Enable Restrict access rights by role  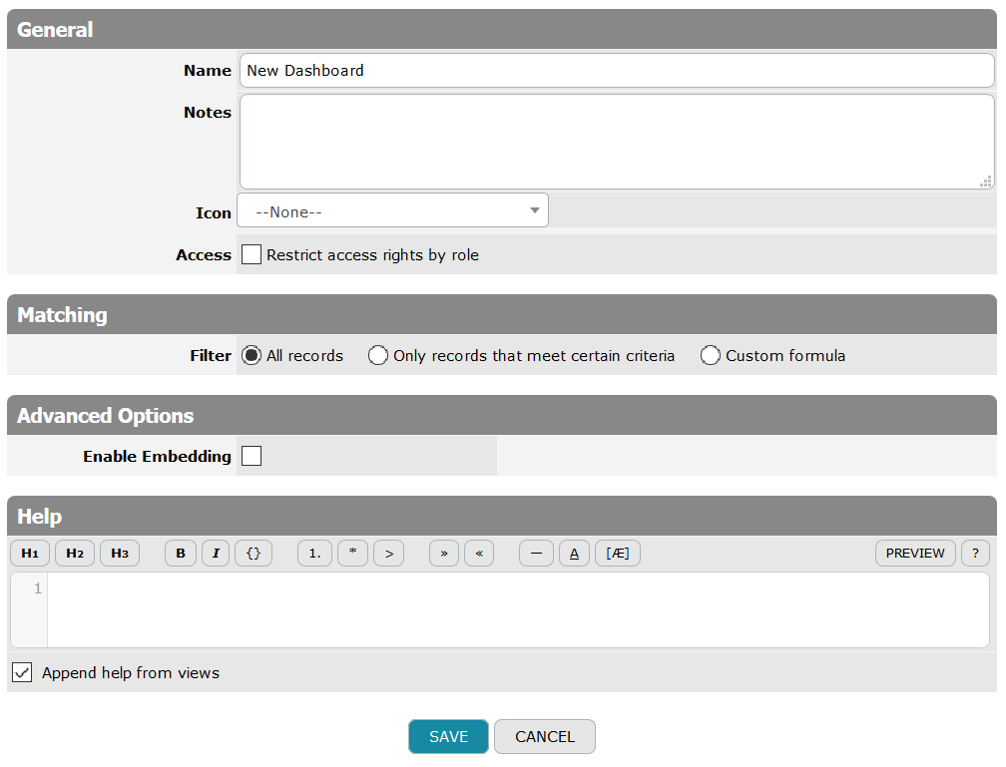coord(251,254)
